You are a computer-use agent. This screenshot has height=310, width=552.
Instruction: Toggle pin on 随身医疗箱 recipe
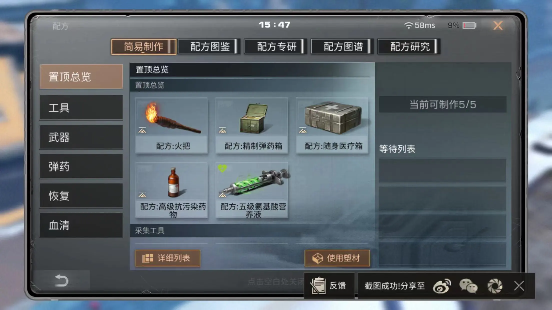click(x=303, y=130)
